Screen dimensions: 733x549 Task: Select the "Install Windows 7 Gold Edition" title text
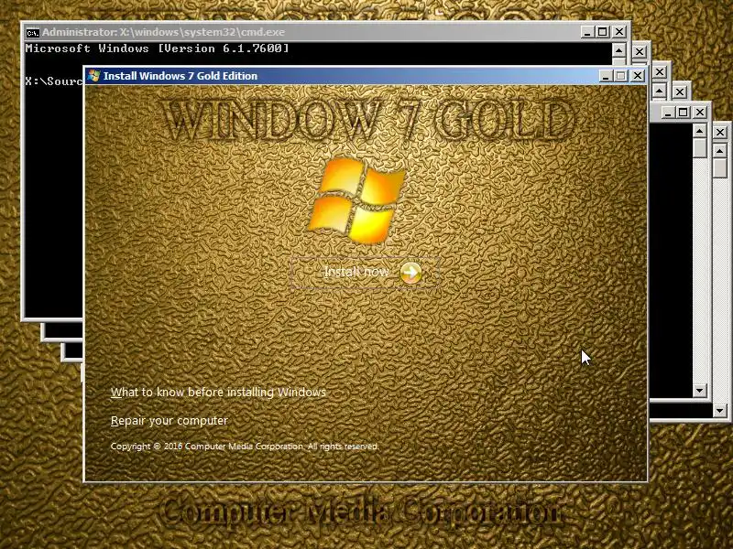pyautogui.click(x=181, y=76)
